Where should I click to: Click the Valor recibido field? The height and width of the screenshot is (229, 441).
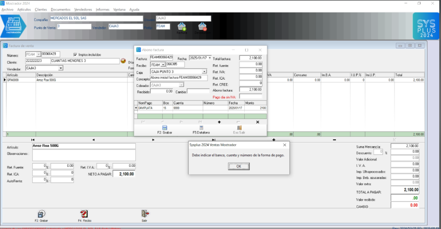(405, 198)
